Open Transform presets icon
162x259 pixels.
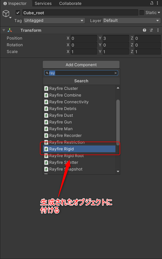click(x=151, y=30)
